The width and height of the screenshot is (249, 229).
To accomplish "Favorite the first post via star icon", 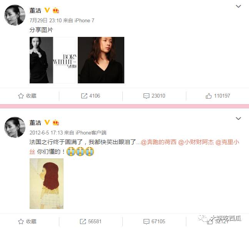I will 21,96.
